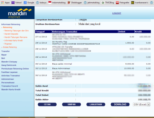Open the koboys bookmark

[41, 3]
